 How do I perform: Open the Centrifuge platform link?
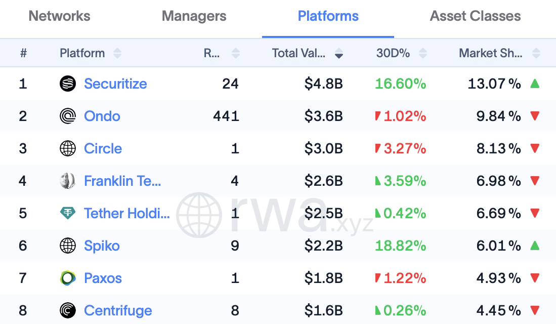click(118, 310)
